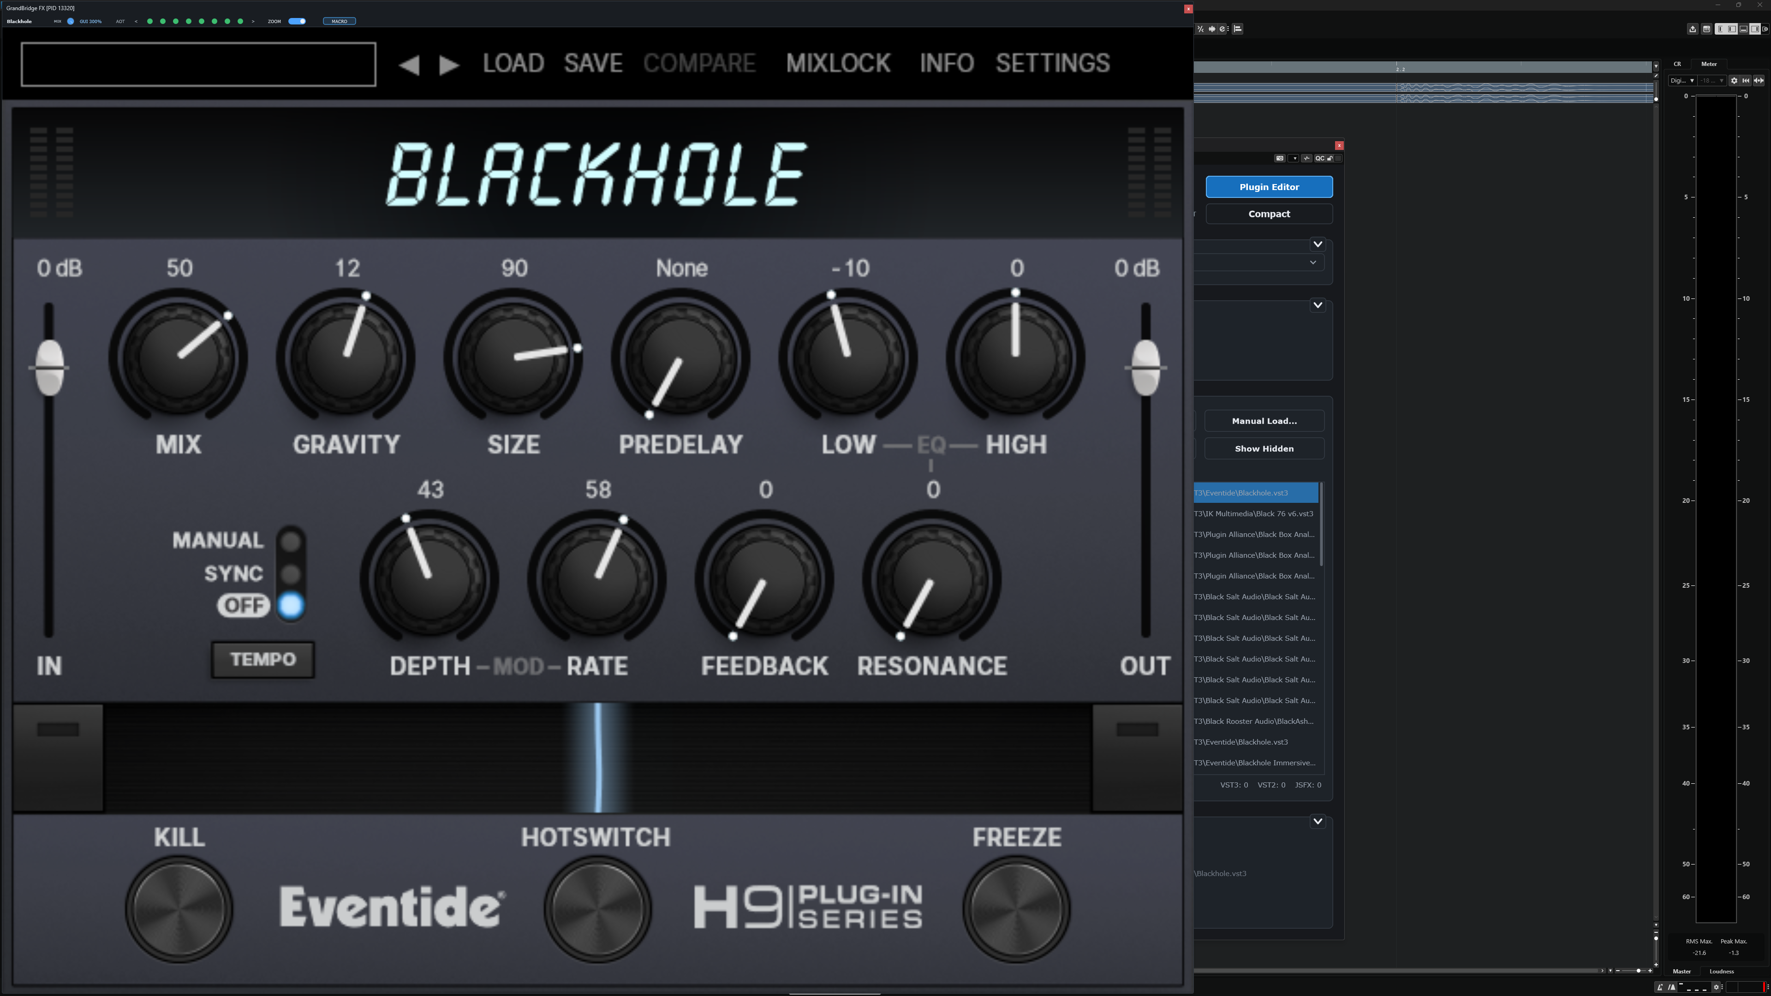Select the OFF tempo mode light
Viewport: 1771px width, 996px height.
tap(291, 606)
